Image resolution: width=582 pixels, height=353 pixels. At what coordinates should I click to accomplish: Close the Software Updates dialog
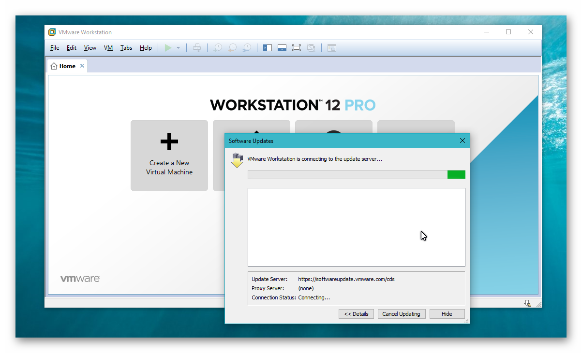pyautogui.click(x=462, y=141)
